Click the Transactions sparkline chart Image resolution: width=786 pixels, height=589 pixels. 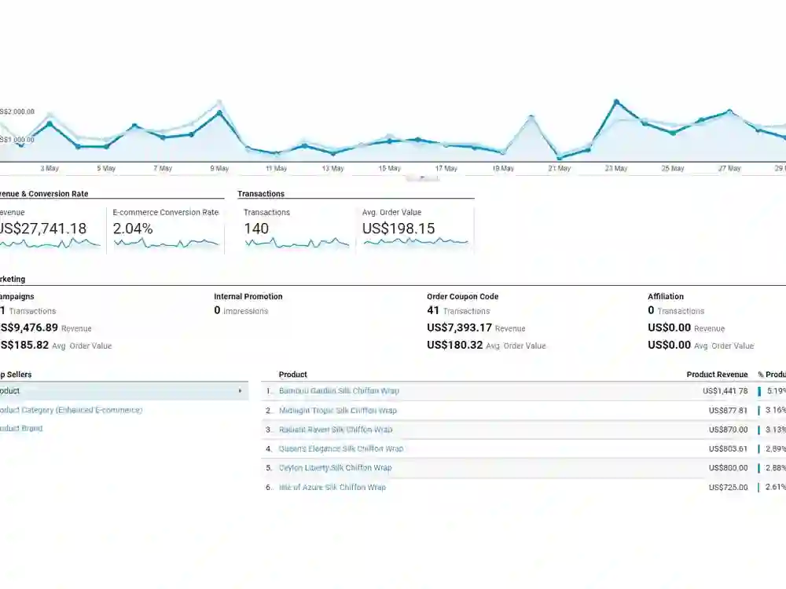point(297,243)
